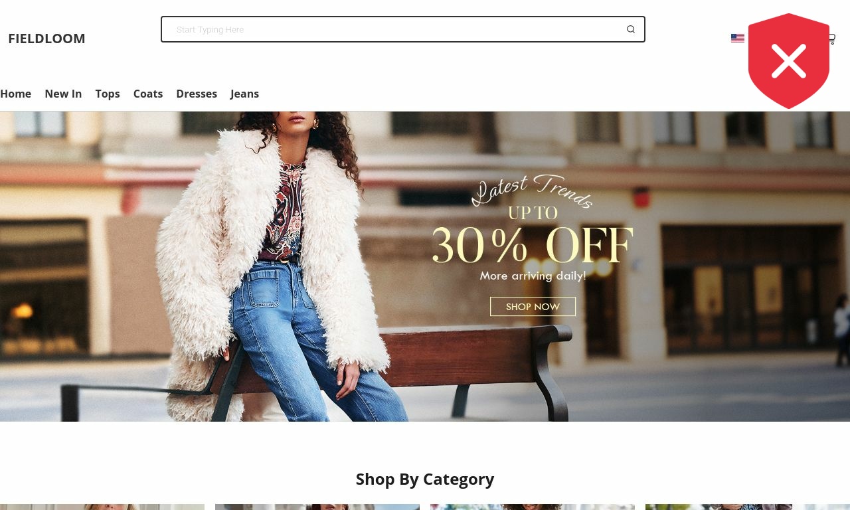Open the Jeans navigation link
Viewport: 850px width, 510px height.
coord(244,94)
